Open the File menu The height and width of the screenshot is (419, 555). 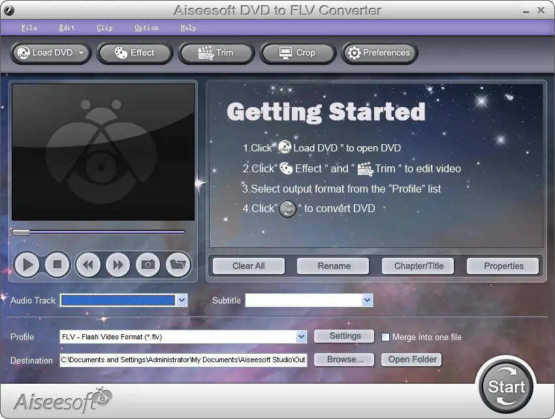[x=29, y=27]
